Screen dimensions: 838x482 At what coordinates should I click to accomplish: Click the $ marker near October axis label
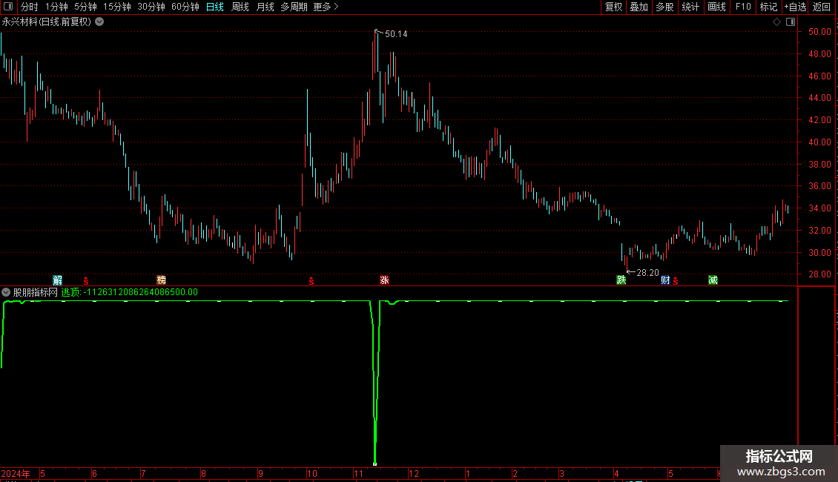pyautogui.click(x=311, y=281)
